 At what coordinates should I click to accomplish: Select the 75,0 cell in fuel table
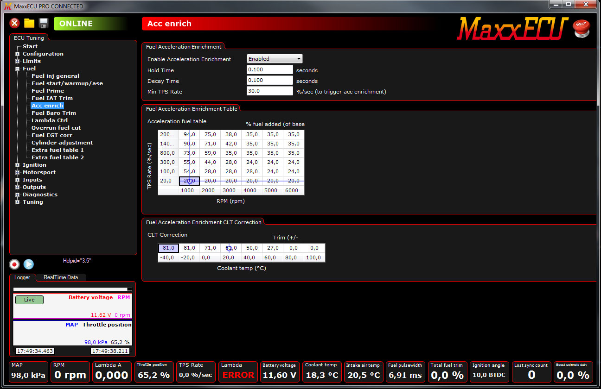(x=210, y=134)
